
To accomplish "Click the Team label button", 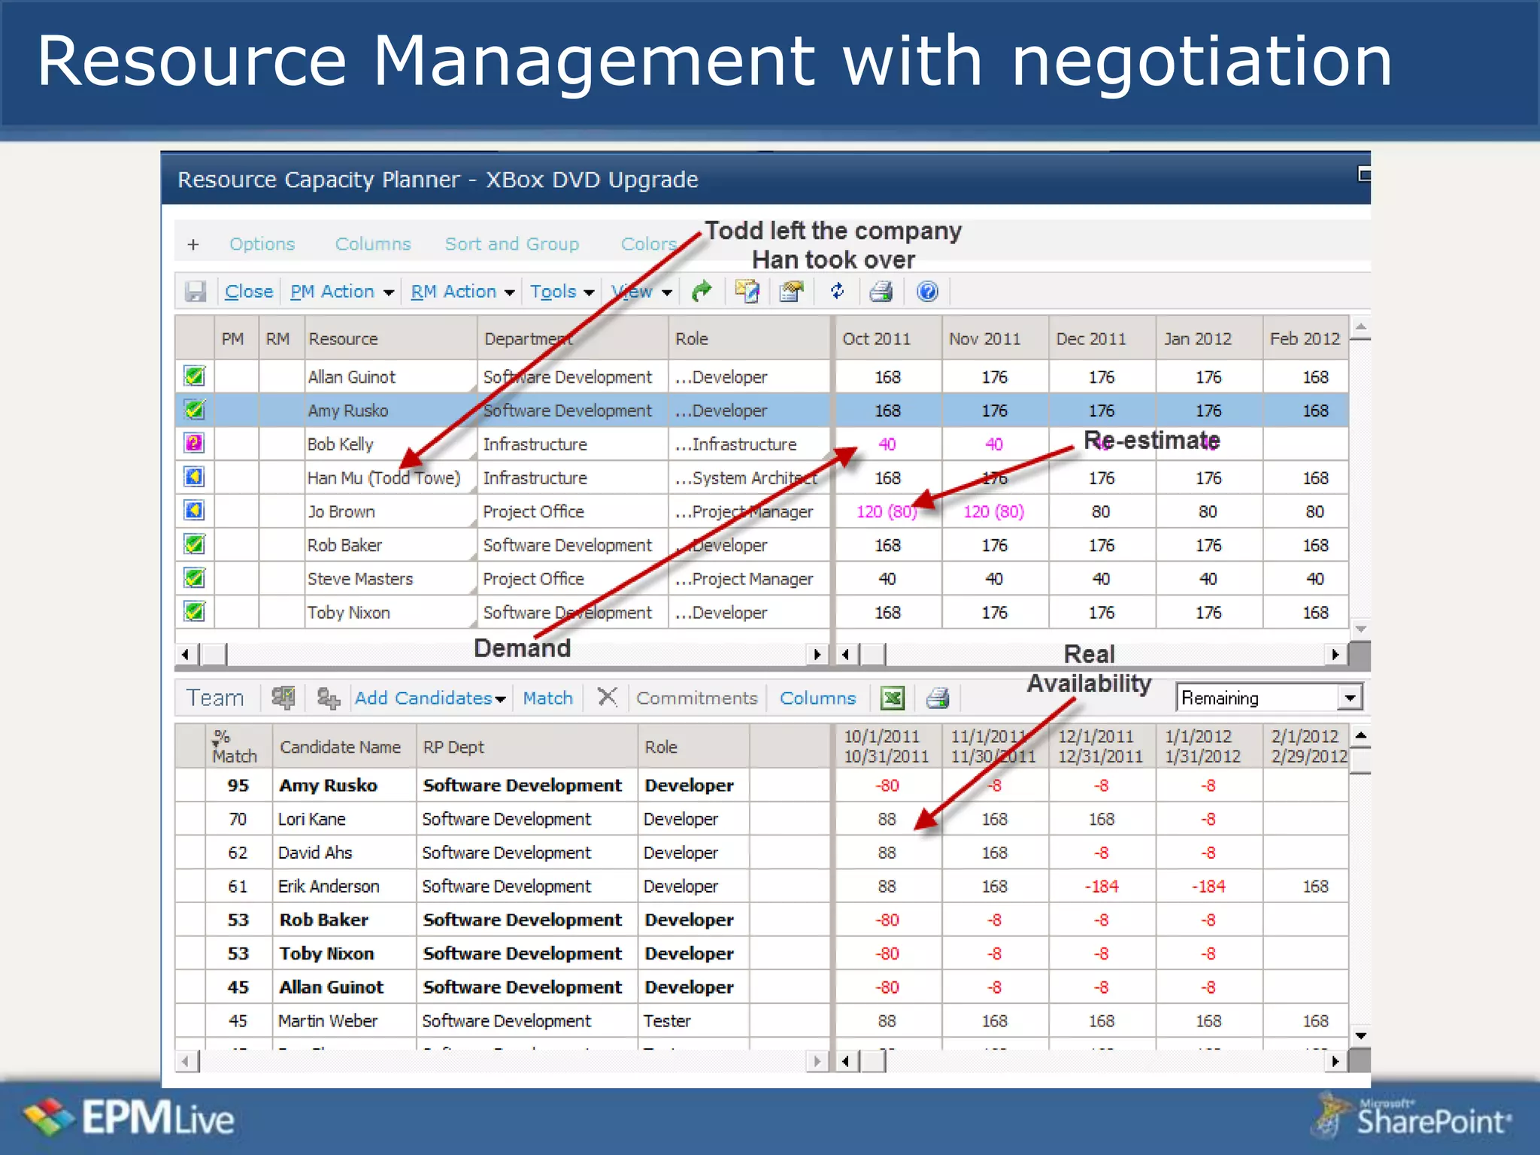I will tap(215, 698).
